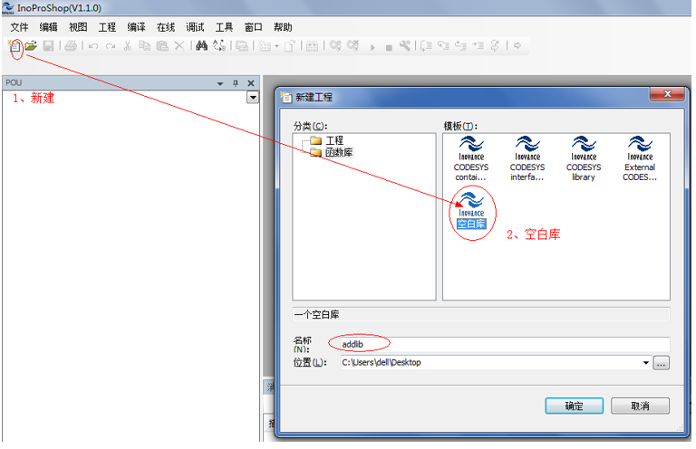Click the wrench tools icon
Screen dimensions: 696x449
[x=404, y=45]
